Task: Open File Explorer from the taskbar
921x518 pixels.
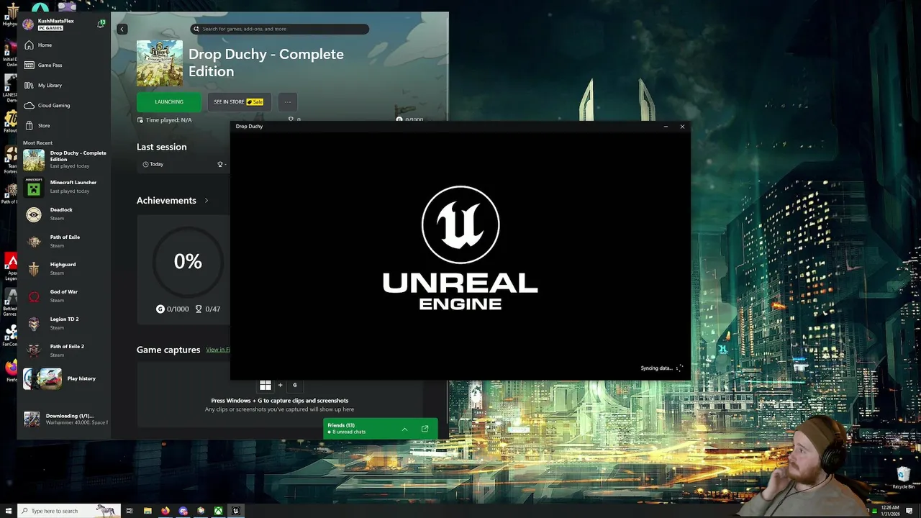Action: coord(148,511)
